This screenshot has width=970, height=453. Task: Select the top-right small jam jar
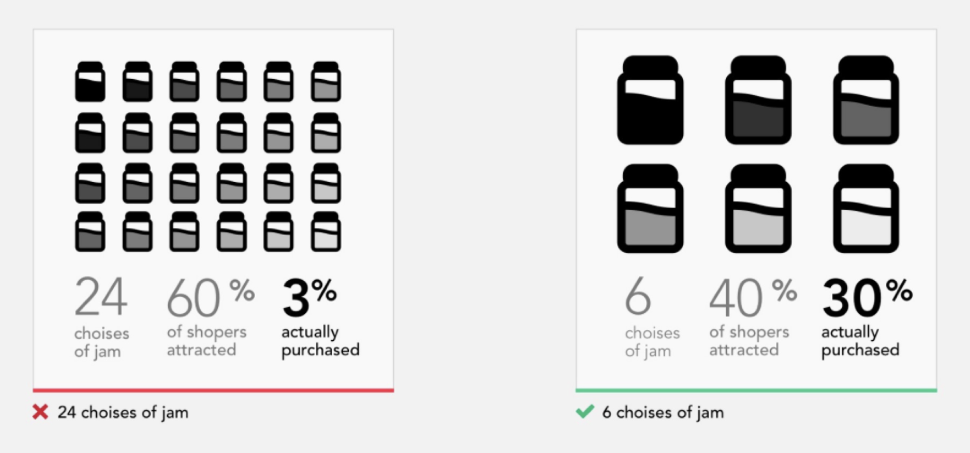click(326, 81)
